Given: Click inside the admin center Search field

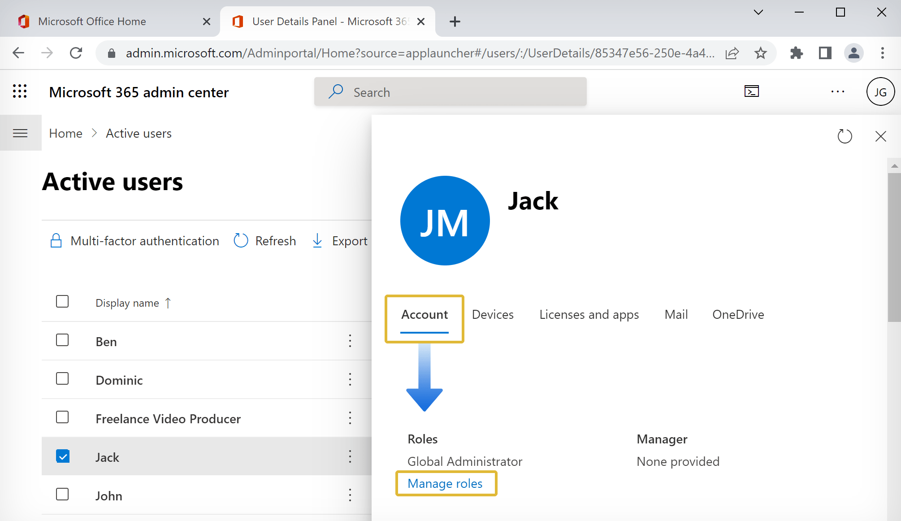Looking at the screenshot, I should coord(448,91).
